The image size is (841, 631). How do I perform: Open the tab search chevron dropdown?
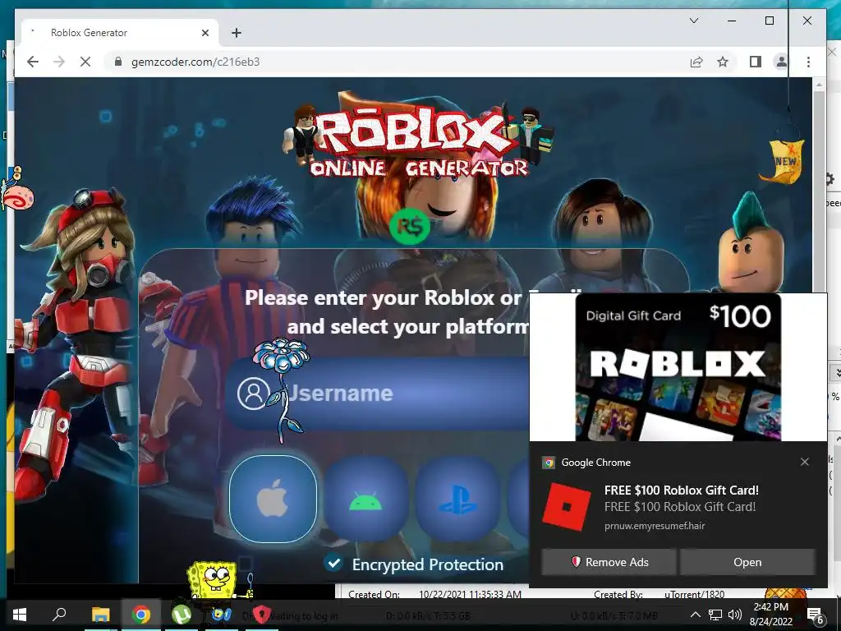point(693,21)
